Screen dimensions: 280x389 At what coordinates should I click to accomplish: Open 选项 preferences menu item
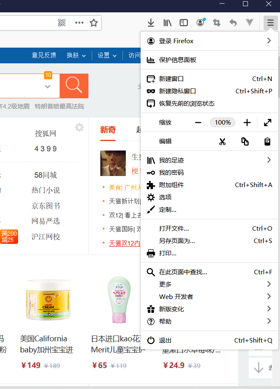pos(209,197)
